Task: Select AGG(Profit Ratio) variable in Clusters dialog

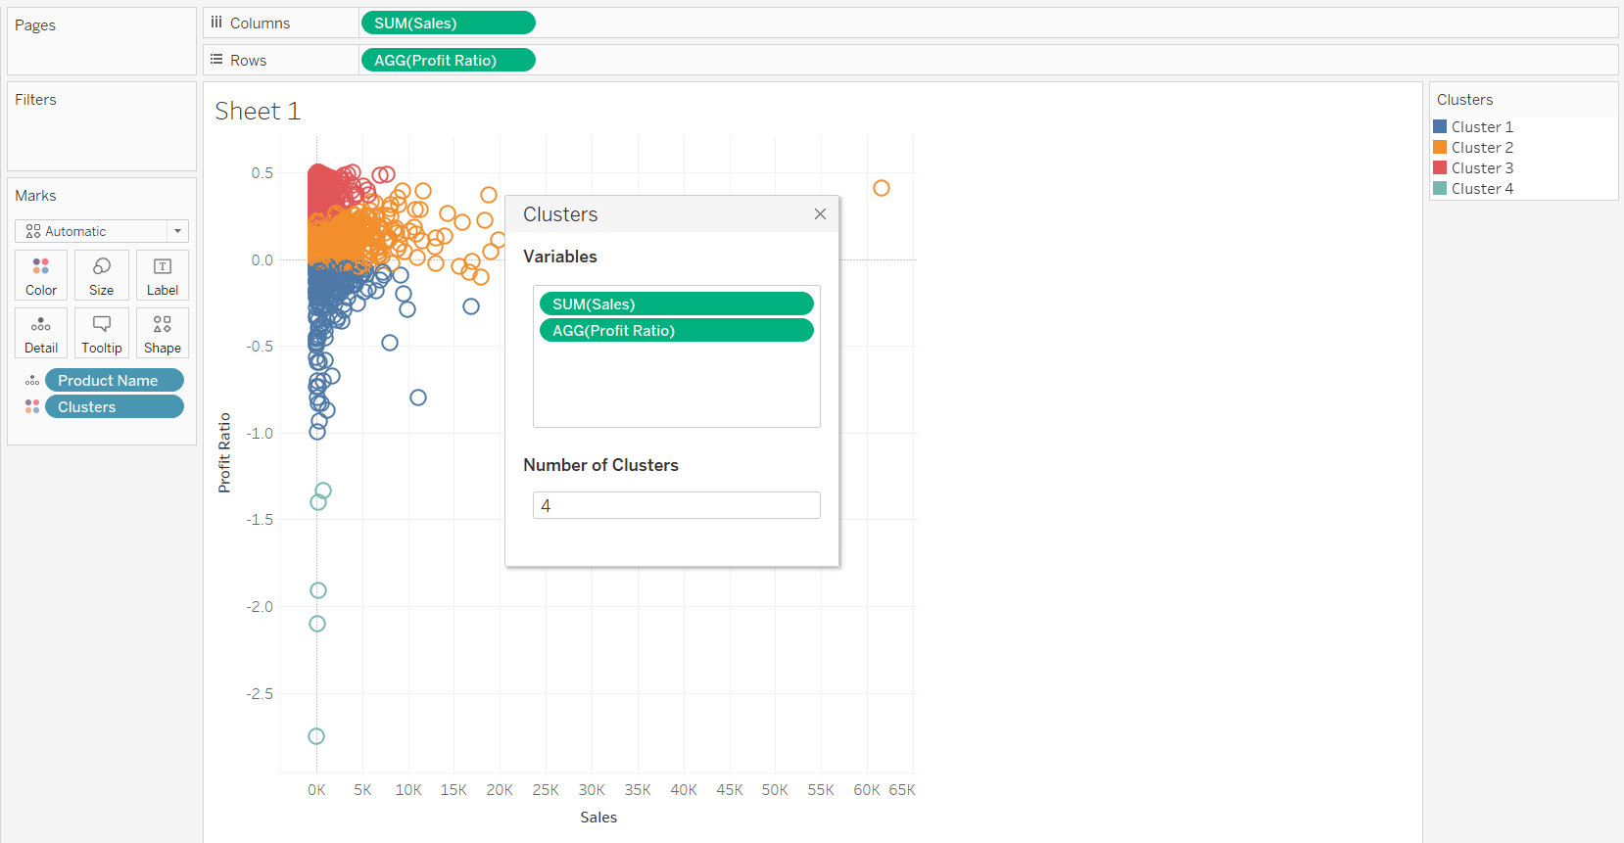Action: [676, 331]
